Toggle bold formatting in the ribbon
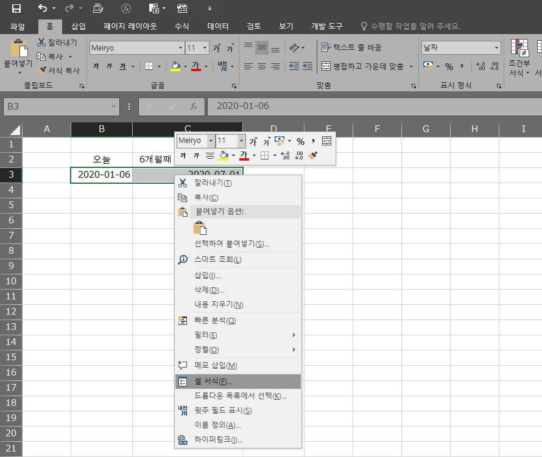The width and height of the screenshot is (542, 457). [96, 66]
